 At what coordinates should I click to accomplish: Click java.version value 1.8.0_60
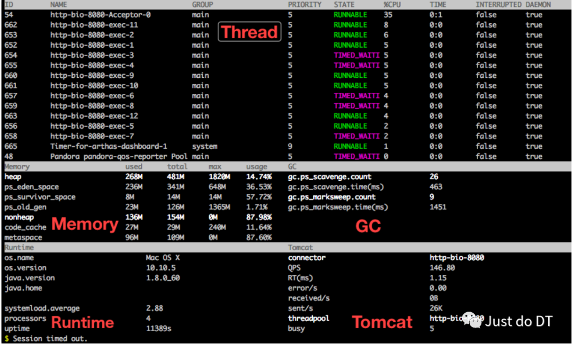click(x=163, y=278)
